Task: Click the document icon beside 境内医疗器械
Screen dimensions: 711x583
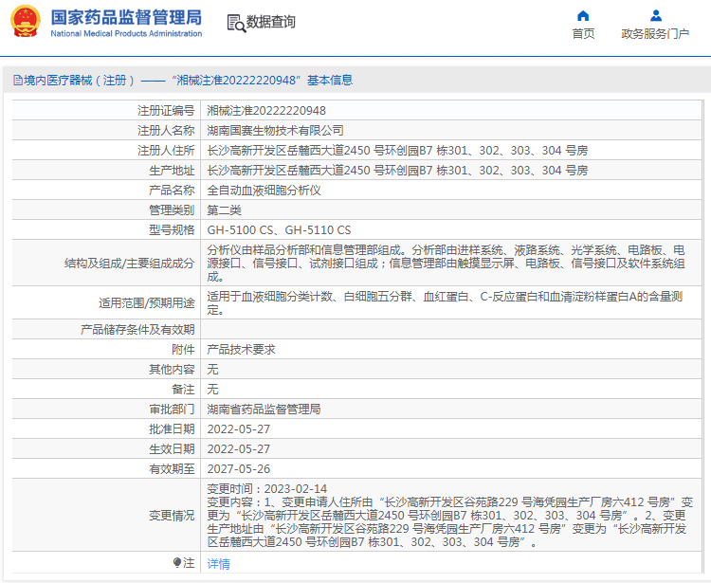Action: tap(18, 81)
